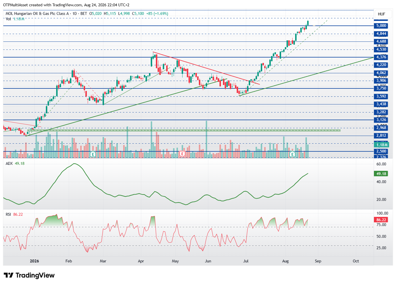Click the Feb label on the time axis
The width and height of the screenshot is (396, 285).
click(69, 261)
